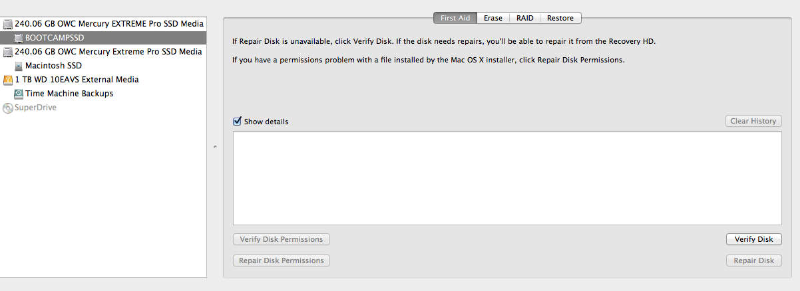
Task: Select 1 TB WD 10EAVS External Media
Action: click(x=103, y=80)
